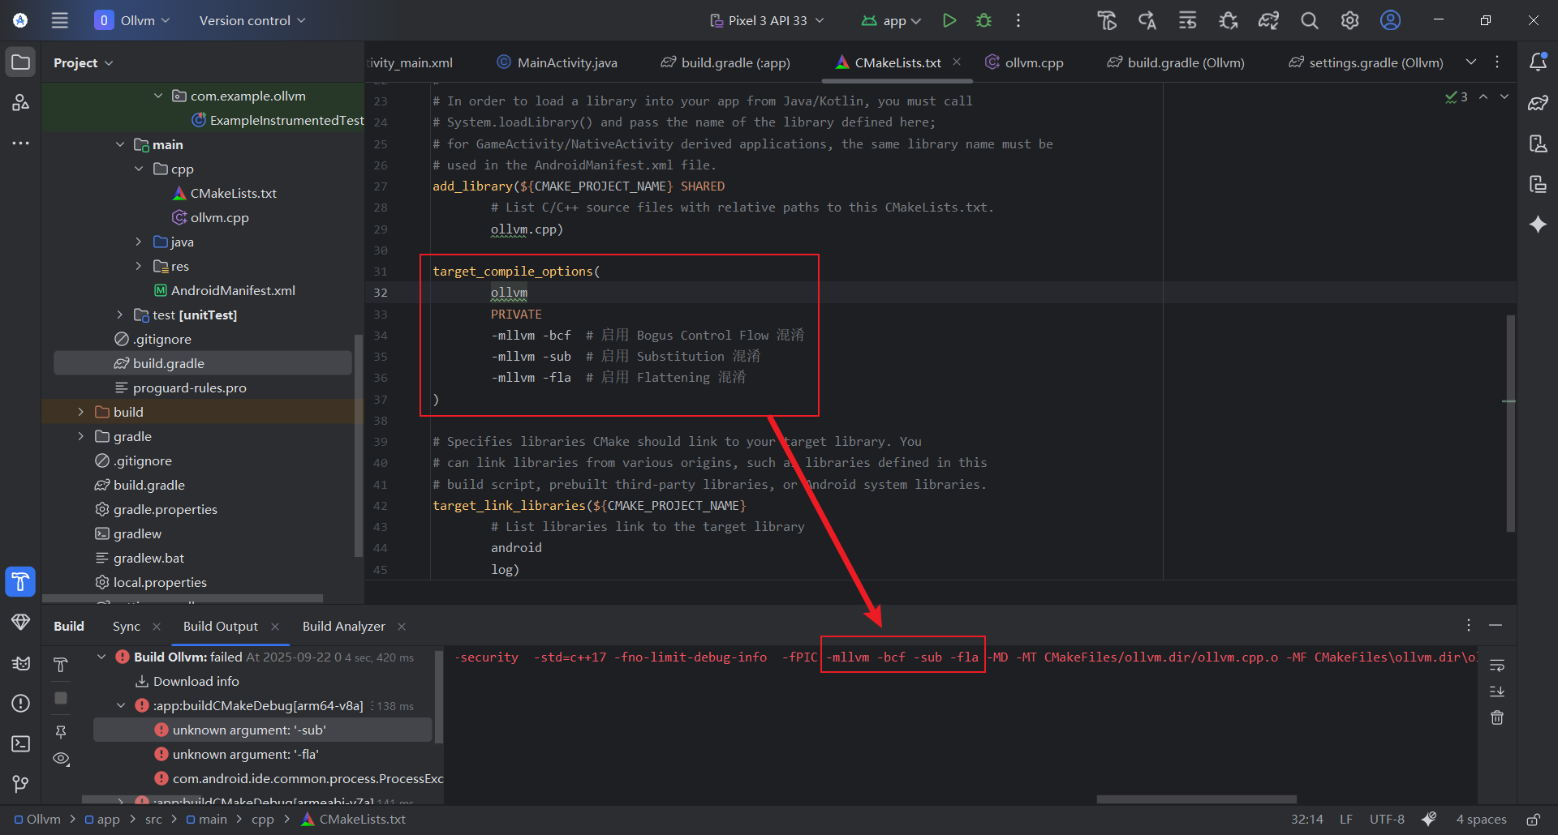This screenshot has width=1558, height=835.
Task: Select the Build Analyzer tab
Action: pyautogui.click(x=343, y=626)
